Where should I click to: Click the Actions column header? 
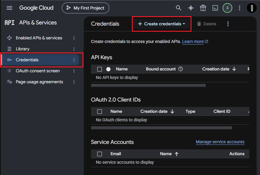(237, 154)
